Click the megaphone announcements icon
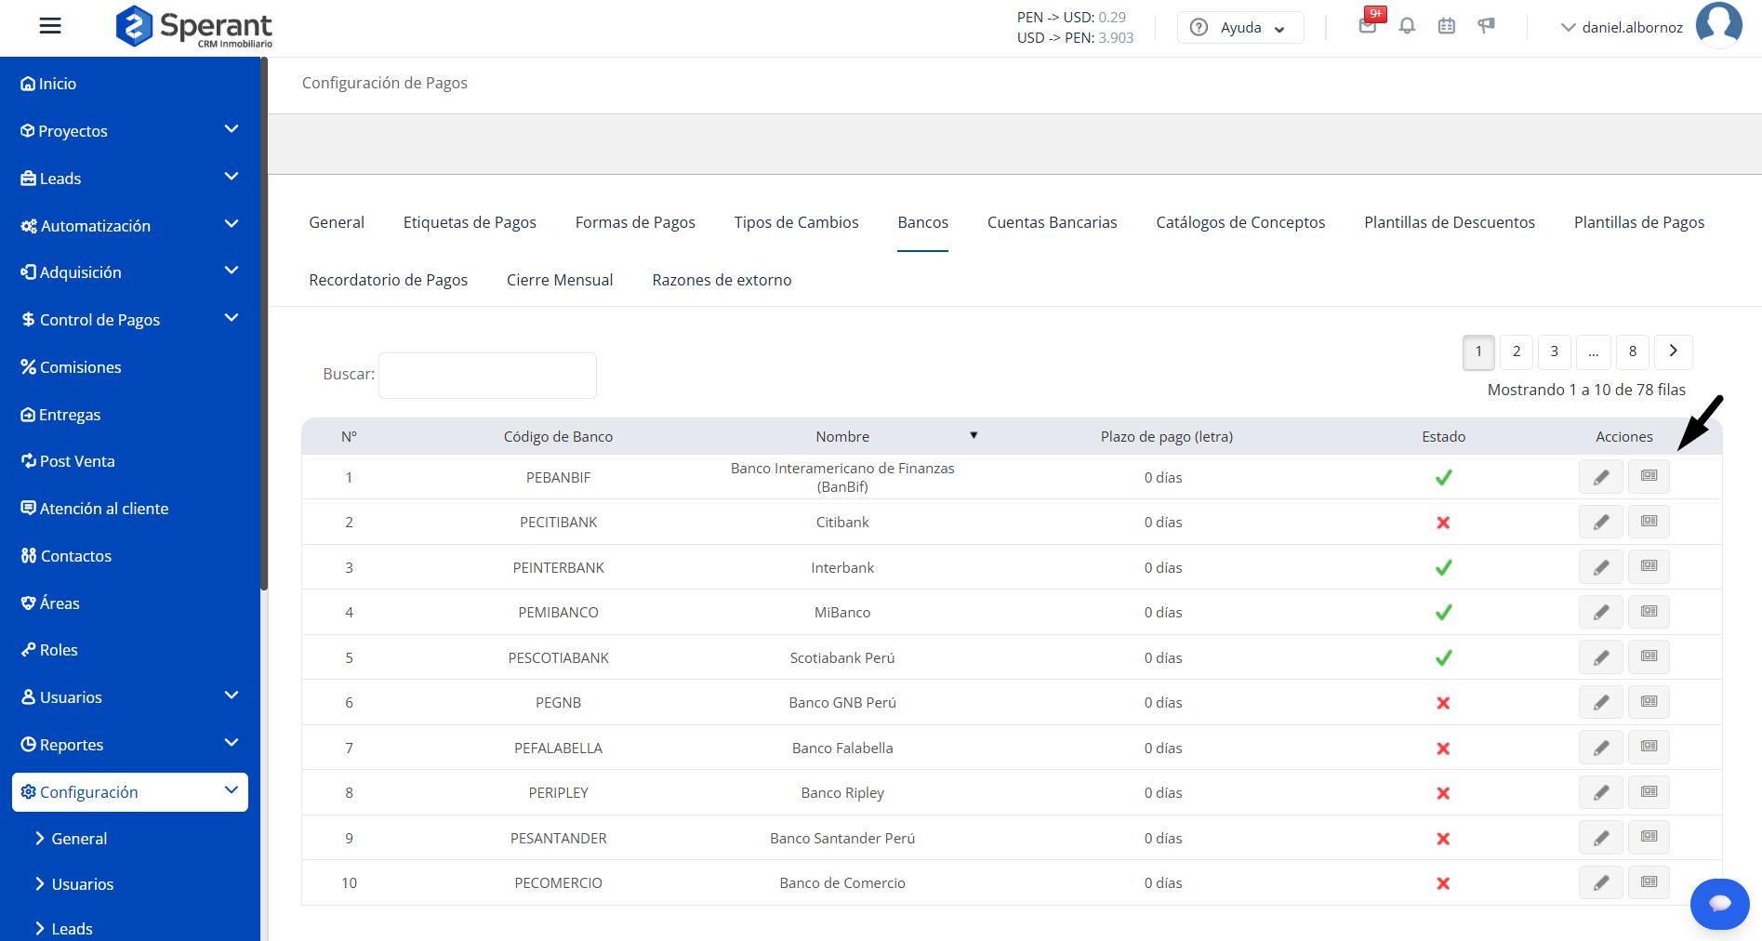Viewport: 1762px width, 941px height. [1486, 26]
